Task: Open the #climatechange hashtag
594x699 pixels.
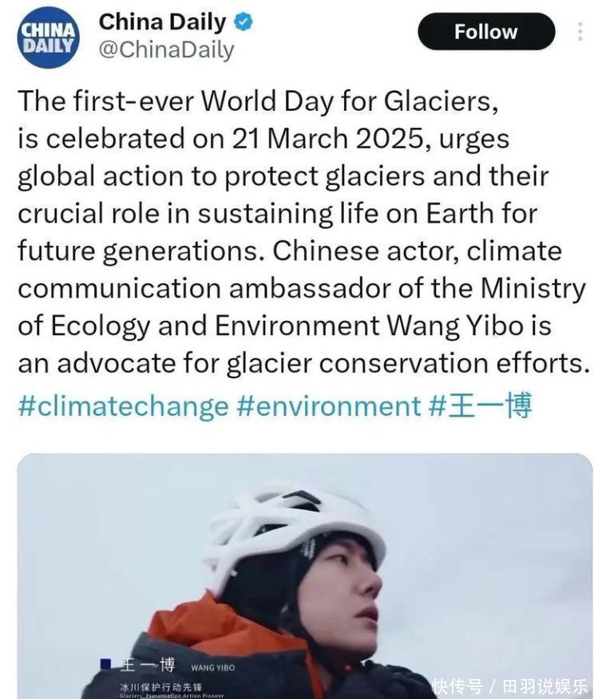Action: coord(123,406)
